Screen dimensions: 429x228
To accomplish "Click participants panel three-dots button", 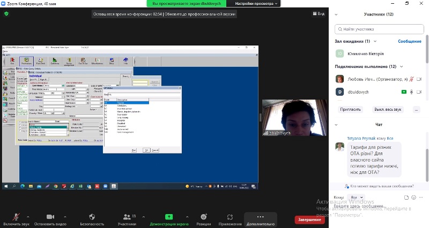I will click(416, 110).
